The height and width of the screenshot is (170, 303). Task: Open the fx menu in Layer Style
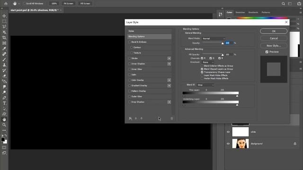131,119
